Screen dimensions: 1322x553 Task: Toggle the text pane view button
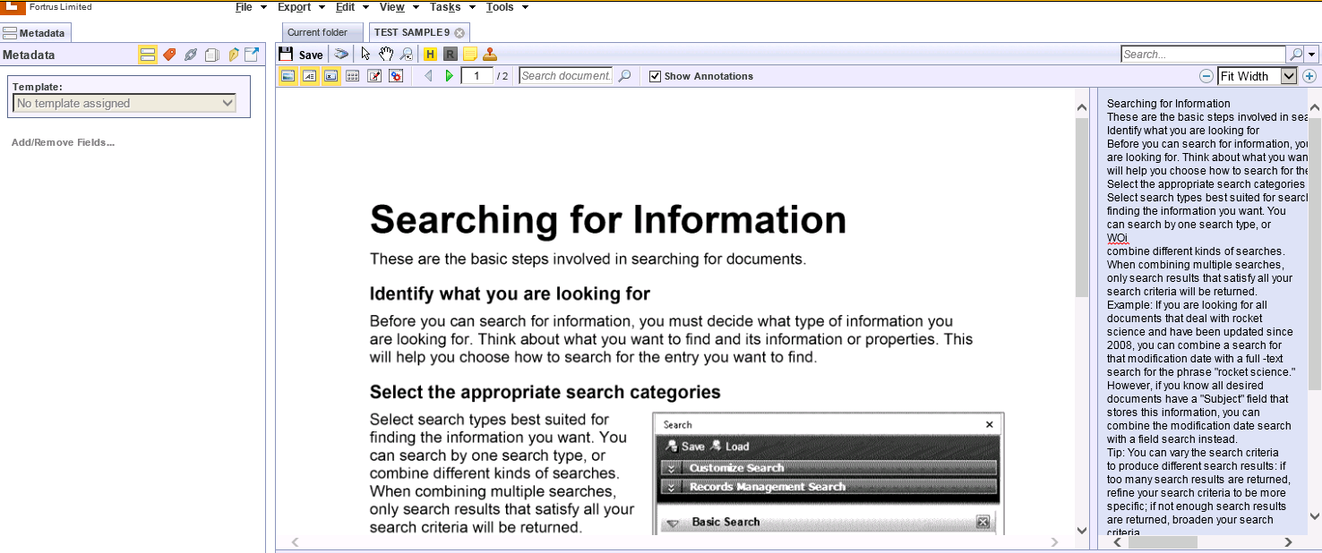309,76
